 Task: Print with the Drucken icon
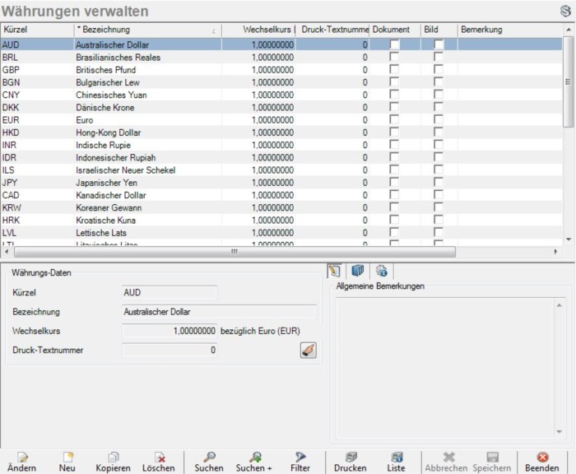[x=351, y=457]
